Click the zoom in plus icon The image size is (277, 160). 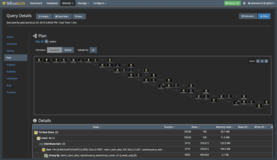click(x=258, y=61)
